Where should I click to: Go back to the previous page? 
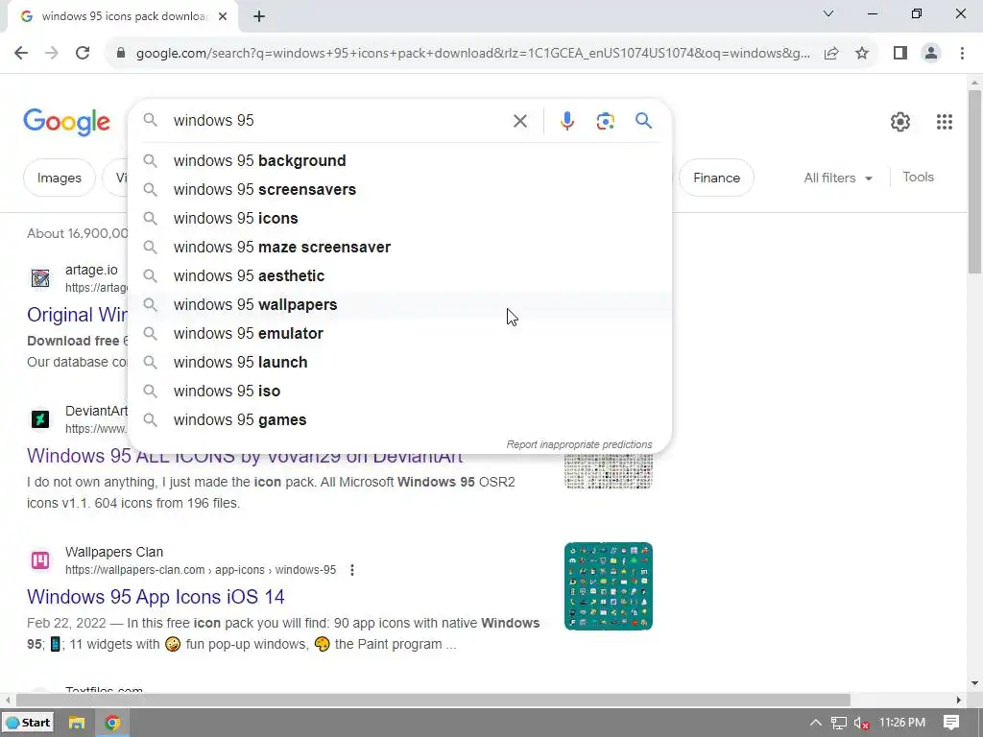(x=21, y=53)
